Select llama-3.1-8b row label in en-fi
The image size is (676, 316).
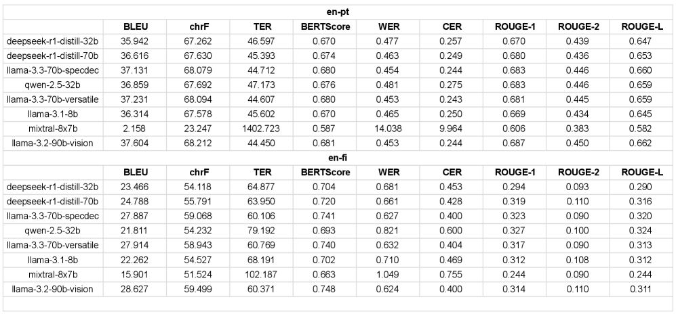pos(54,260)
